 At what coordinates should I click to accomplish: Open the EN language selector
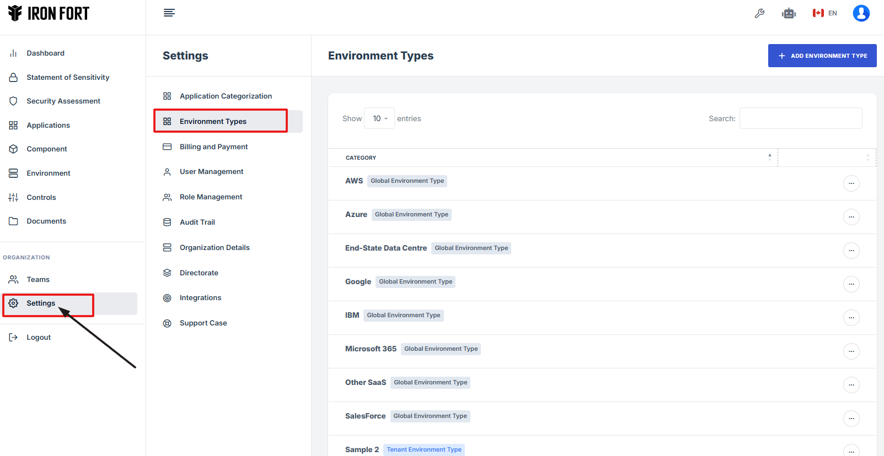click(x=825, y=13)
